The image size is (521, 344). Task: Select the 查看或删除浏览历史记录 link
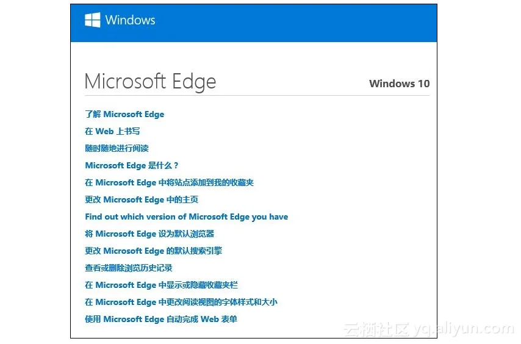(129, 268)
